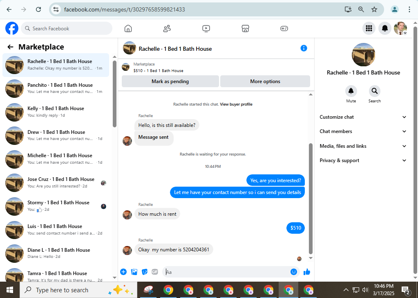Expand Chat members section
418x298 pixels.
point(363,131)
